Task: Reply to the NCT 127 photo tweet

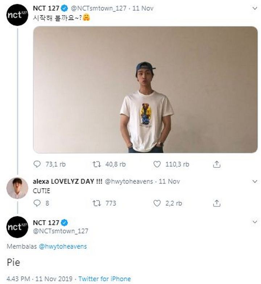Action: coord(37,164)
